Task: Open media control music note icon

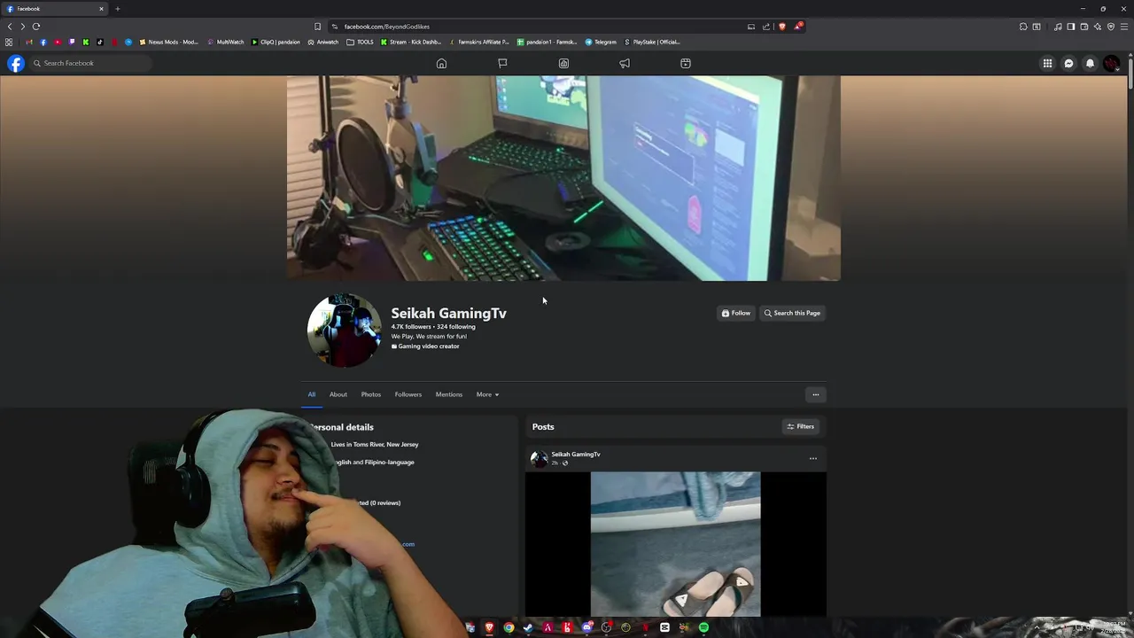Action: [x=1058, y=27]
